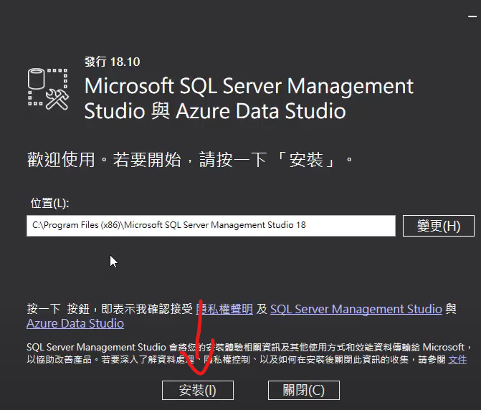
Task: Open the 隱私權聲明 privacy statement link
Action: coord(224,309)
